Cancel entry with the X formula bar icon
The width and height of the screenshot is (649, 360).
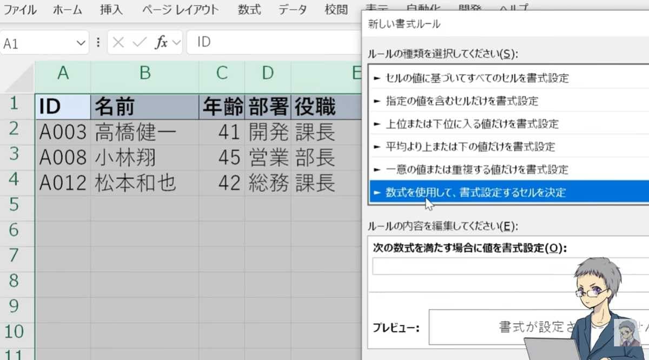tap(118, 43)
